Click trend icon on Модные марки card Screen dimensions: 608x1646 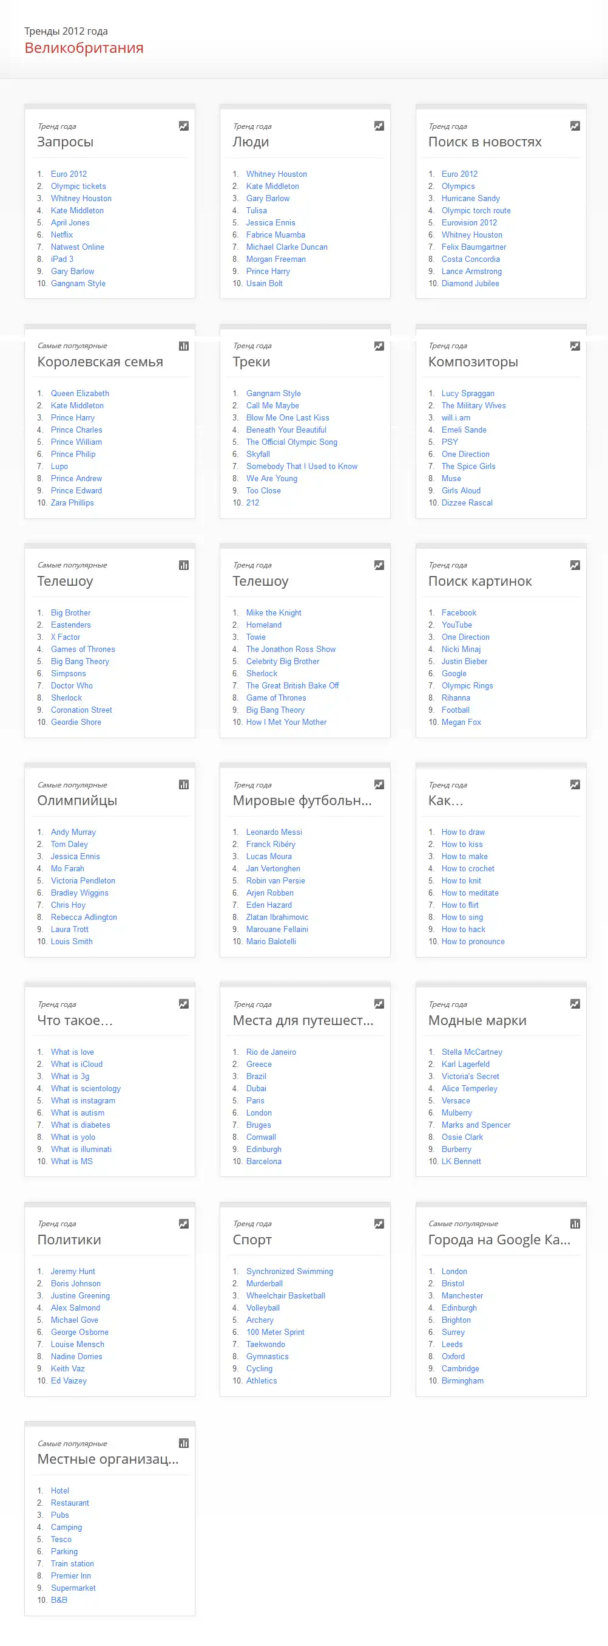point(575,1004)
